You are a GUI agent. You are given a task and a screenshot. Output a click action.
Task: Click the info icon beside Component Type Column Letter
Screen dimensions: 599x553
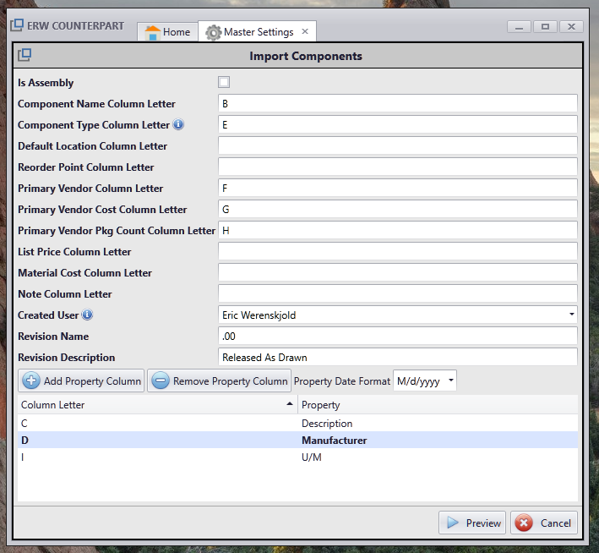(x=178, y=125)
